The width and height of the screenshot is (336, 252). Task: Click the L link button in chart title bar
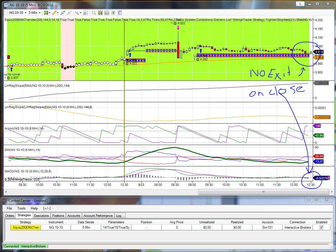point(300,4)
